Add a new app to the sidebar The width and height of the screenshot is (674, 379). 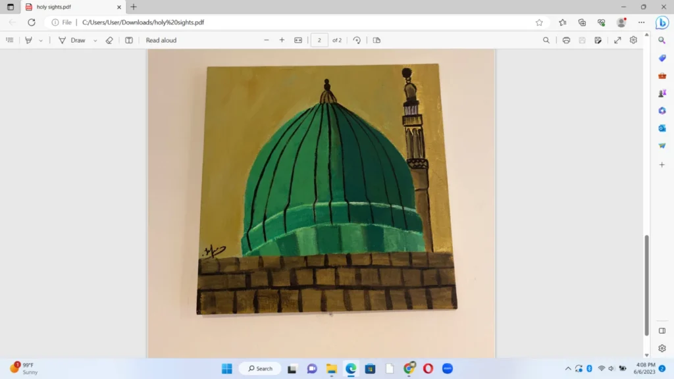tap(662, 164)
